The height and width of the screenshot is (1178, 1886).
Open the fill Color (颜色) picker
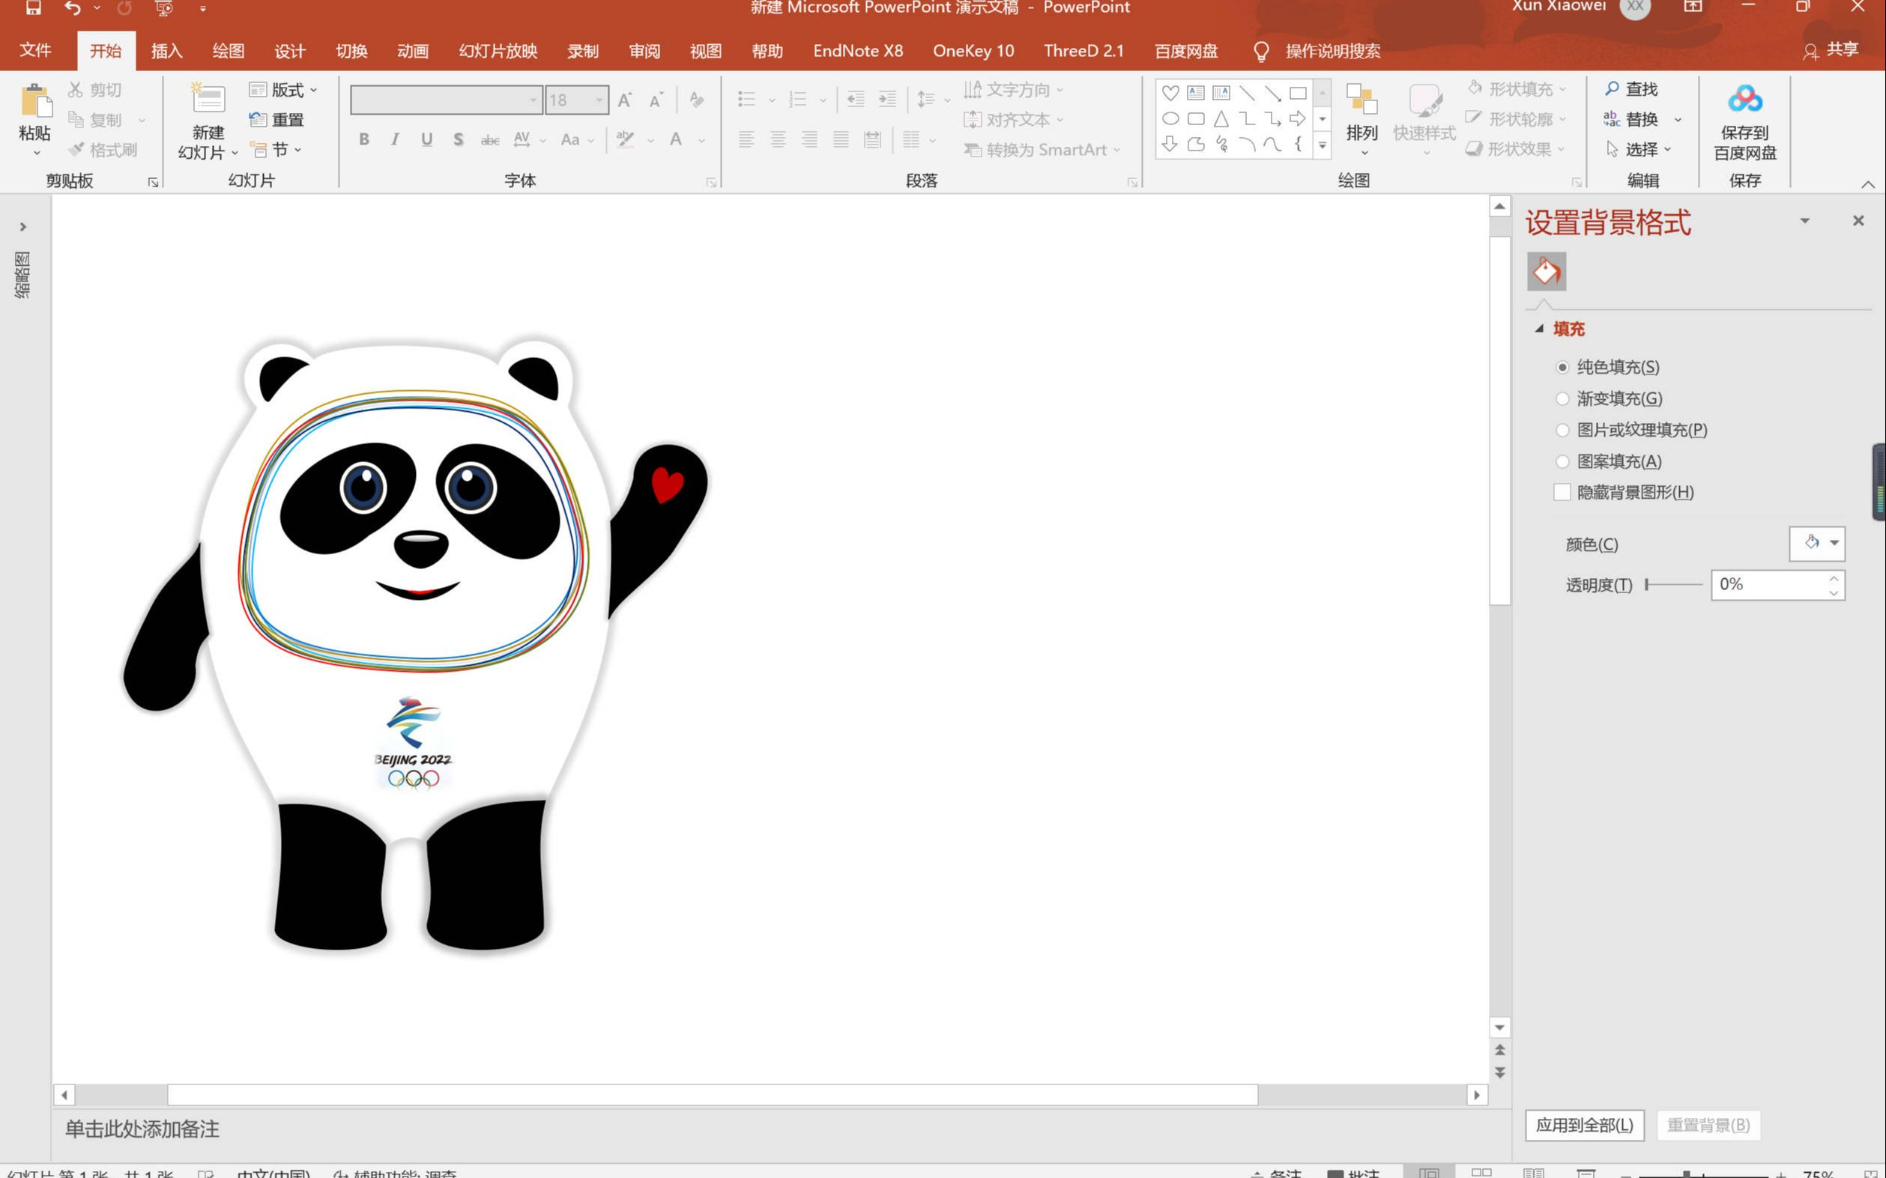point(1816,543)
